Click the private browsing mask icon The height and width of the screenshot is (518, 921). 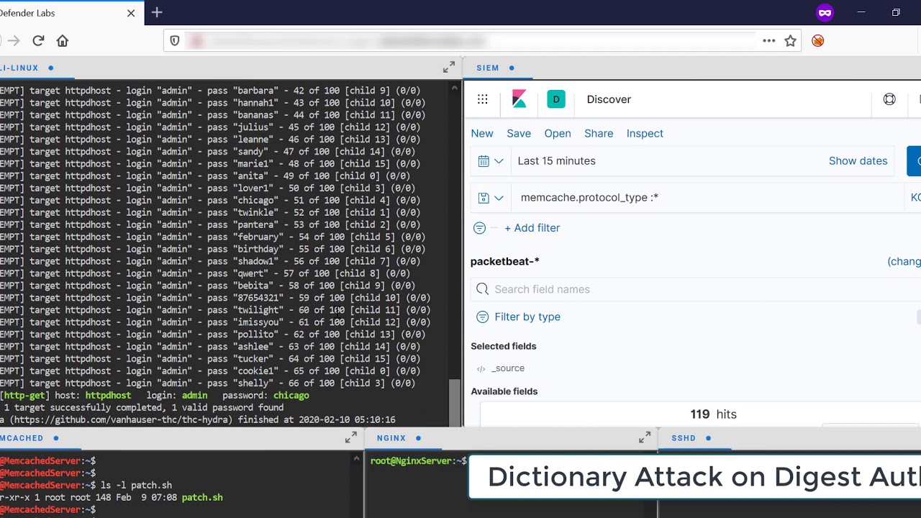pyautogui.click(x=825, y=13)
